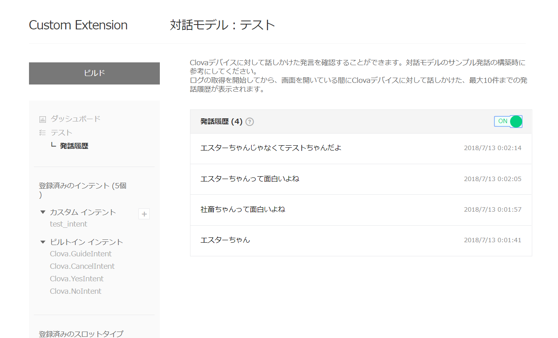
Task: Click the 対話モデル：テスト page title
Action: (223, 25)
